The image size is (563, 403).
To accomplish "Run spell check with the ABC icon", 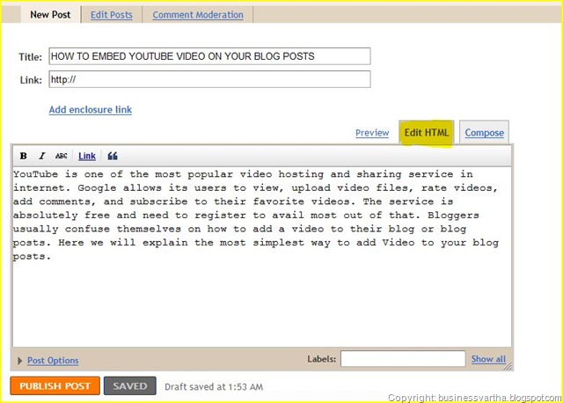I will click(x=61, y=156).
